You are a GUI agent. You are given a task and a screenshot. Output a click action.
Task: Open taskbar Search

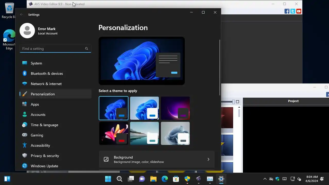click(120, 179)
